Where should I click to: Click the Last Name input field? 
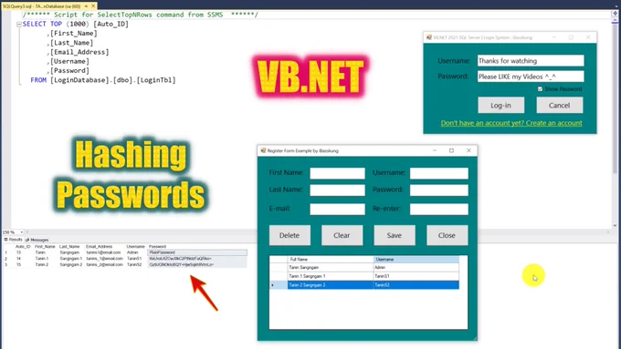pos(337,190)
